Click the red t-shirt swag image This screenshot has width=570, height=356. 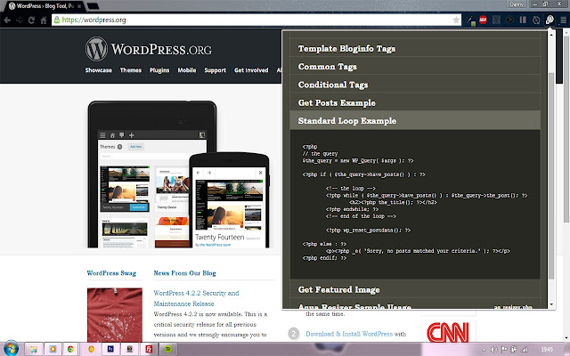[x=115, y=314]
